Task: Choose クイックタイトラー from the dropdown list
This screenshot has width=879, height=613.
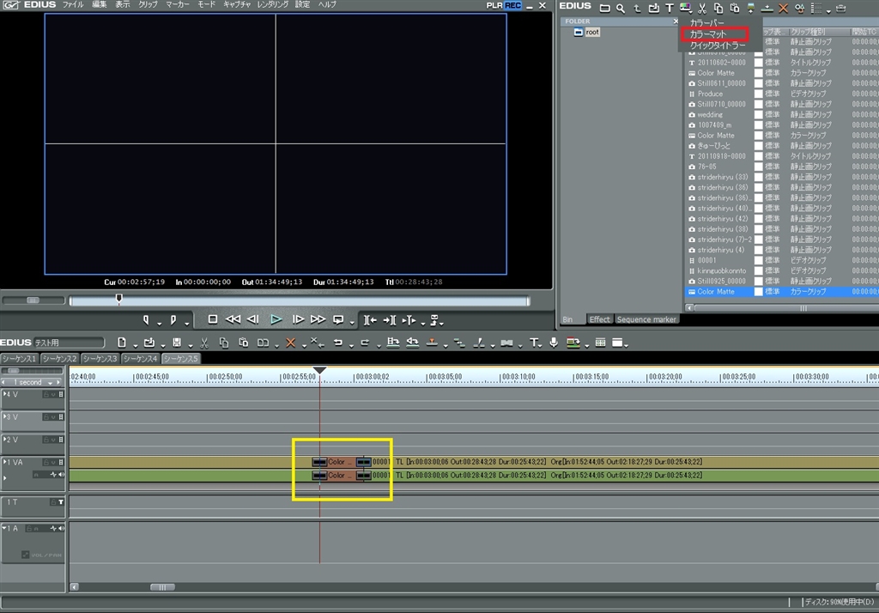Action: [718, 45]
